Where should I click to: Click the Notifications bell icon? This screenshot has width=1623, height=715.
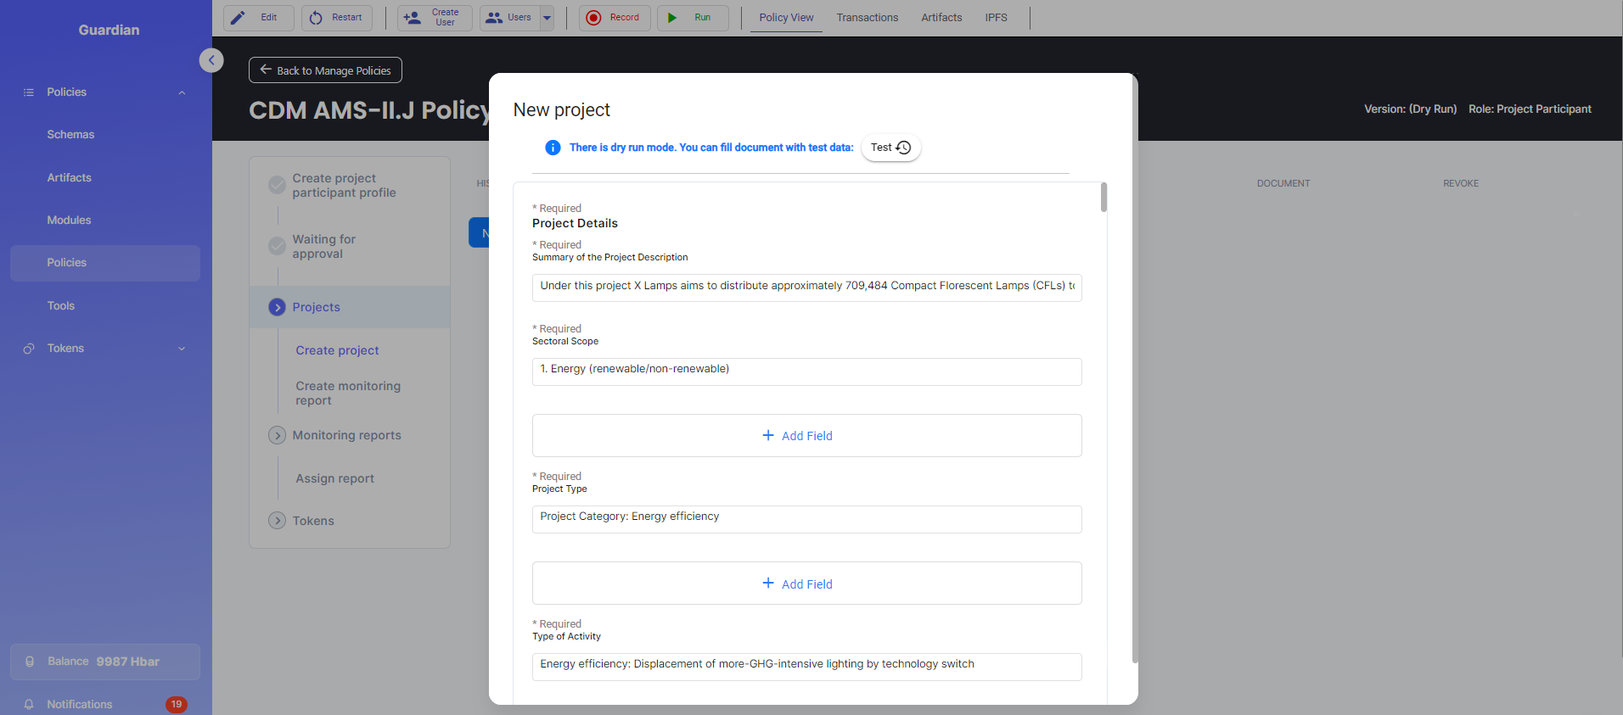(29, 704)
